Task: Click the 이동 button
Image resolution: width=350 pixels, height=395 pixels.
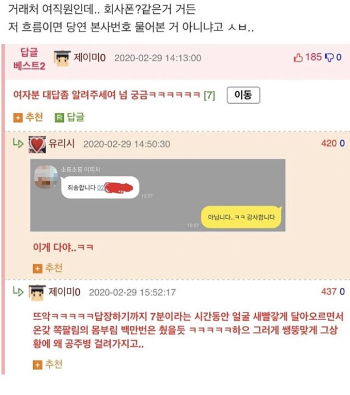Action: 243,95
